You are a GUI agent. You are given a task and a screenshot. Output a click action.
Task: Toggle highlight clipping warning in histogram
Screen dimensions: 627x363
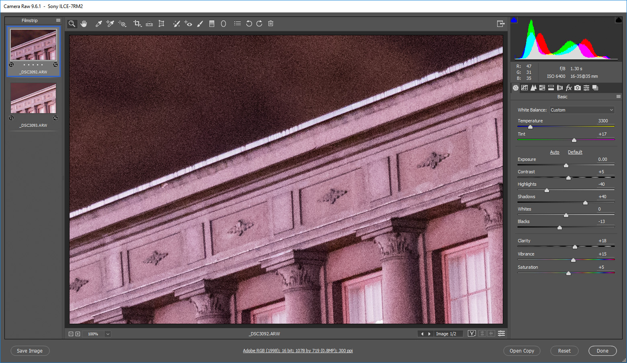[x=618, y=20]
